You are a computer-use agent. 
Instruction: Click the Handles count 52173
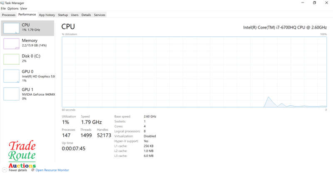pos(104,135)
